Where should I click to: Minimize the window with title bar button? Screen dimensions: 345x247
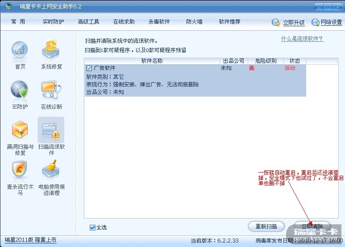tap(319, 7)
